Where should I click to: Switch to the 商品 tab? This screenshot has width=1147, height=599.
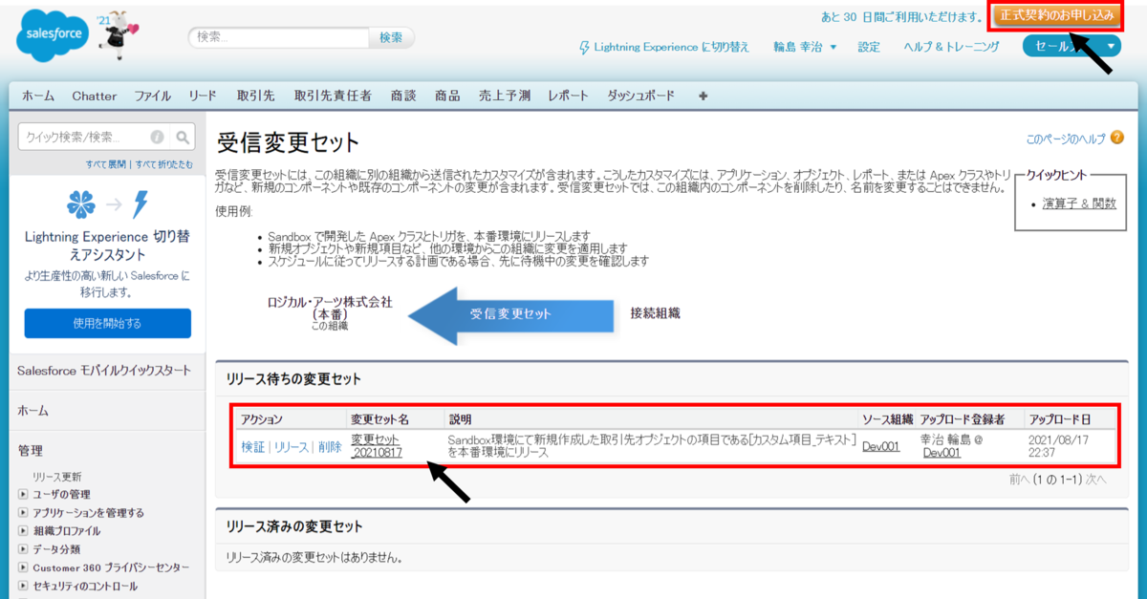pyautogui.click(x=447, y=96)
